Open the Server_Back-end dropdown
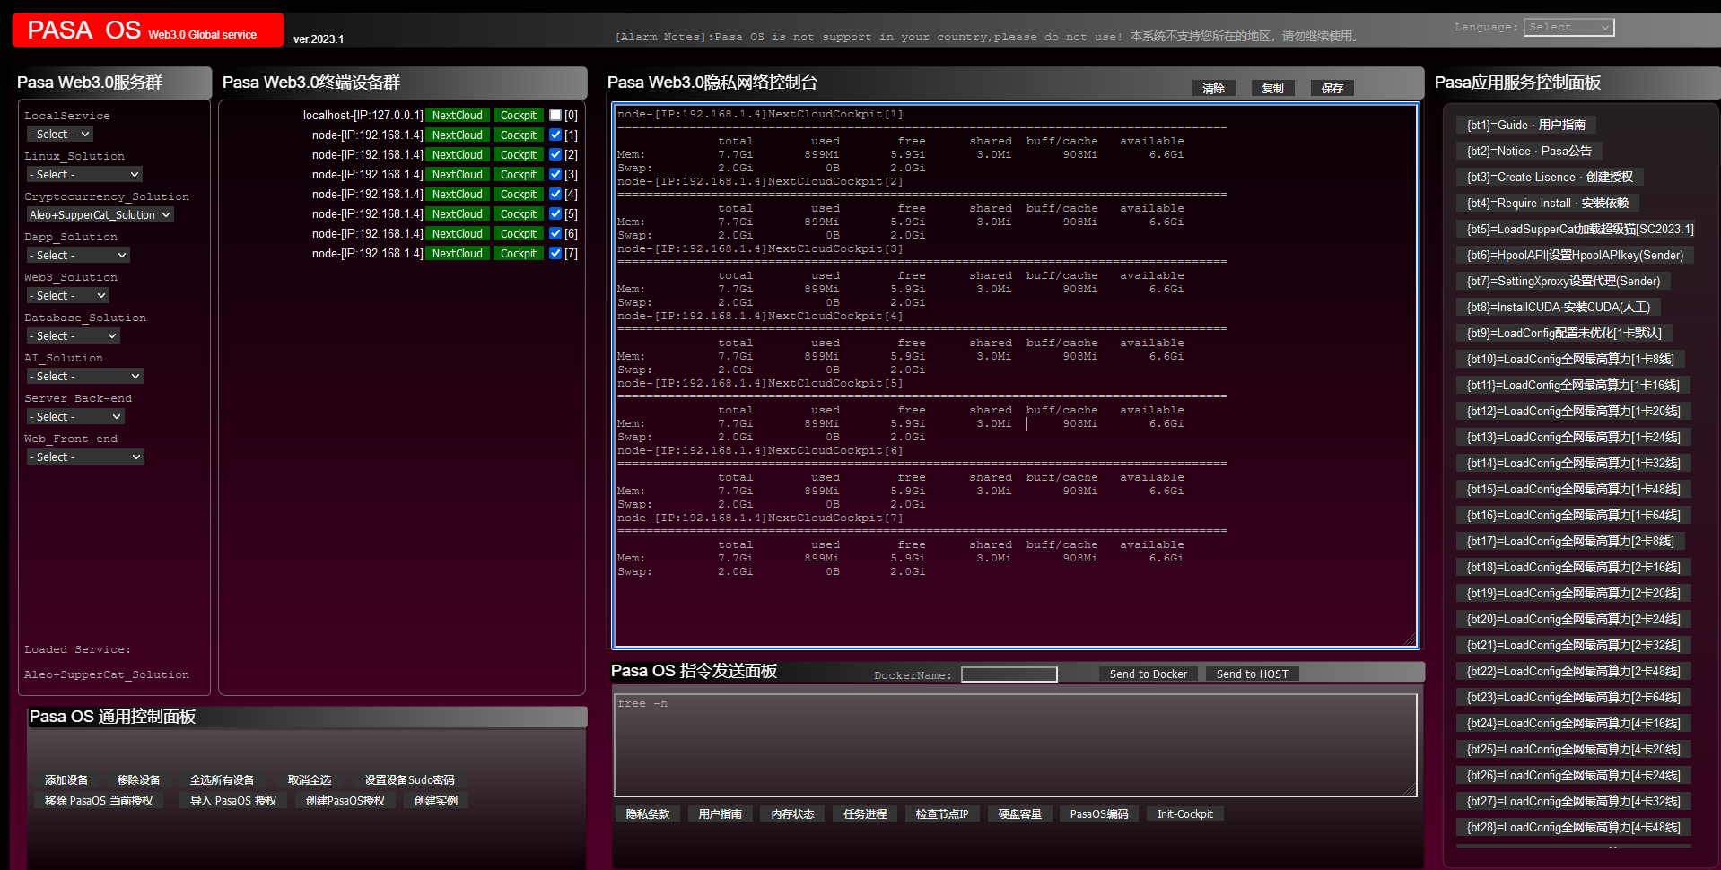 (75, 416)
